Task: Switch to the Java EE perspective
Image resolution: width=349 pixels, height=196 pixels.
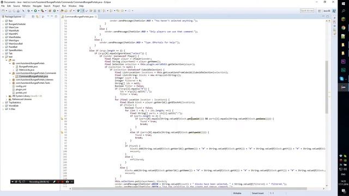Action: 327,11
